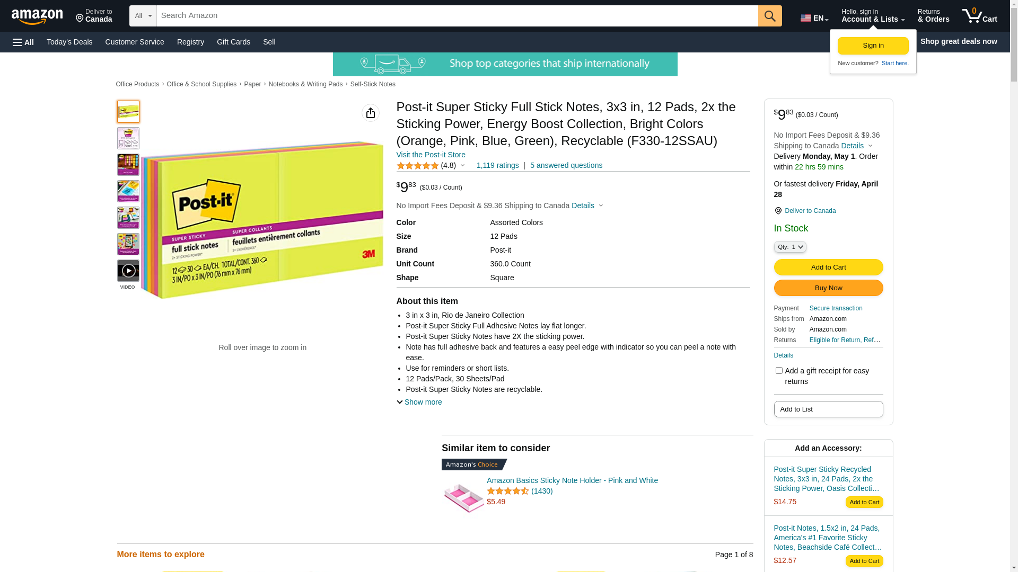Click the search magnifier button
This screenshot has height=572, width=1018.
click(x=770, y=16)
